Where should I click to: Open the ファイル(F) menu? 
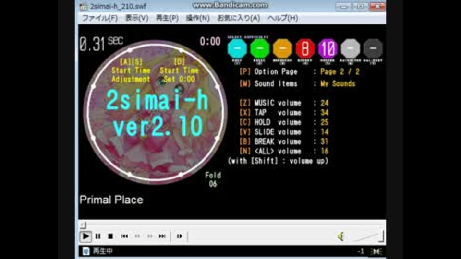coord(100,18)
